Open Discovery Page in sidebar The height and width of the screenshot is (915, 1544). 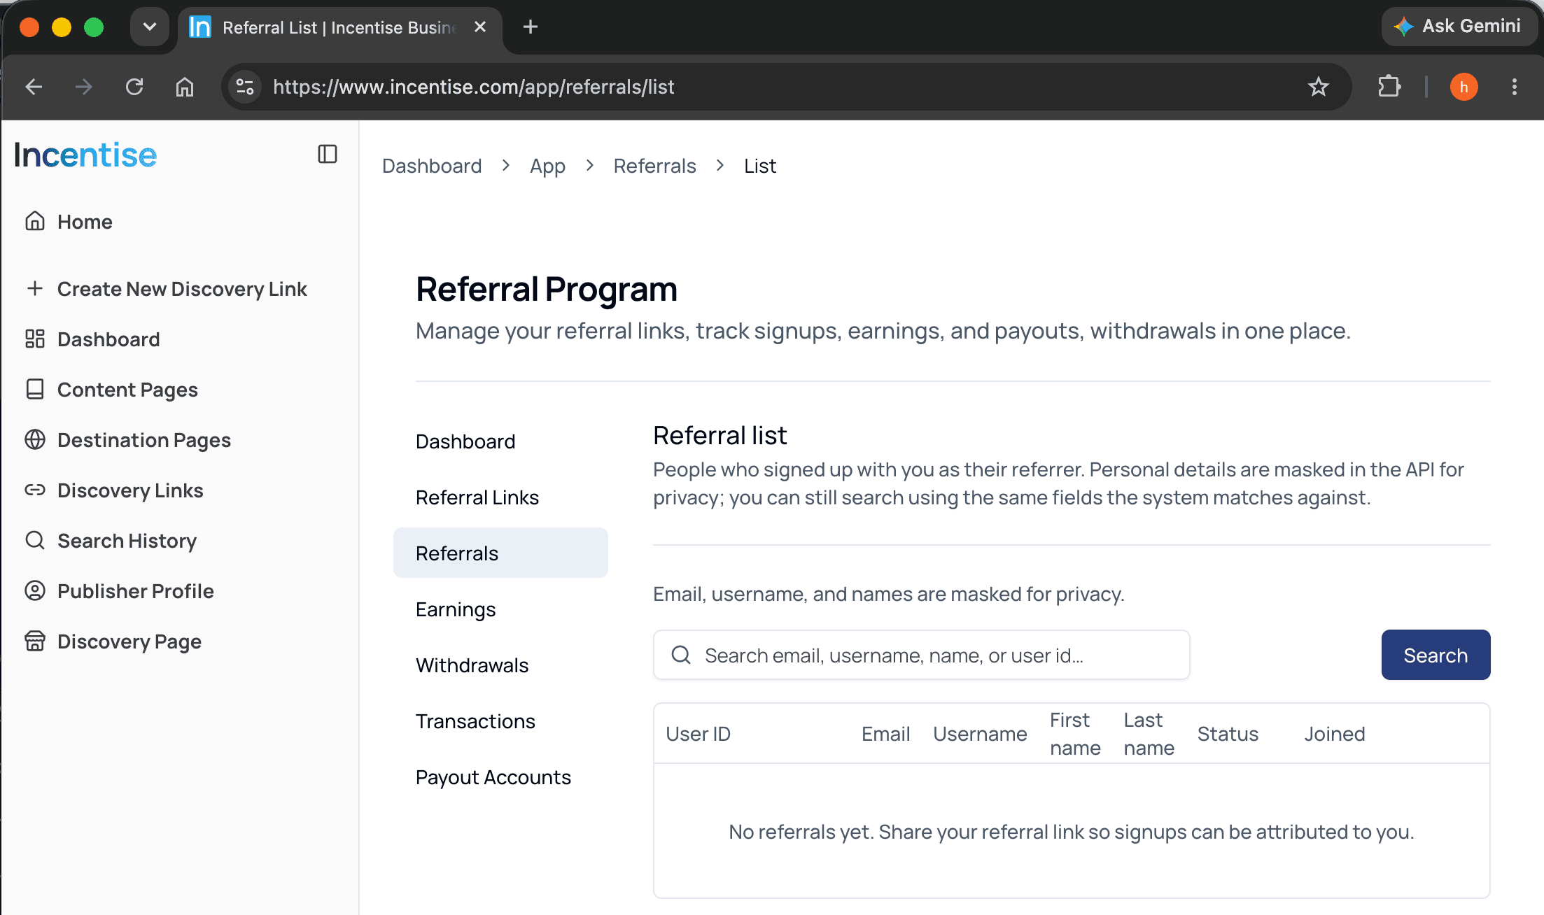(129, 641)
